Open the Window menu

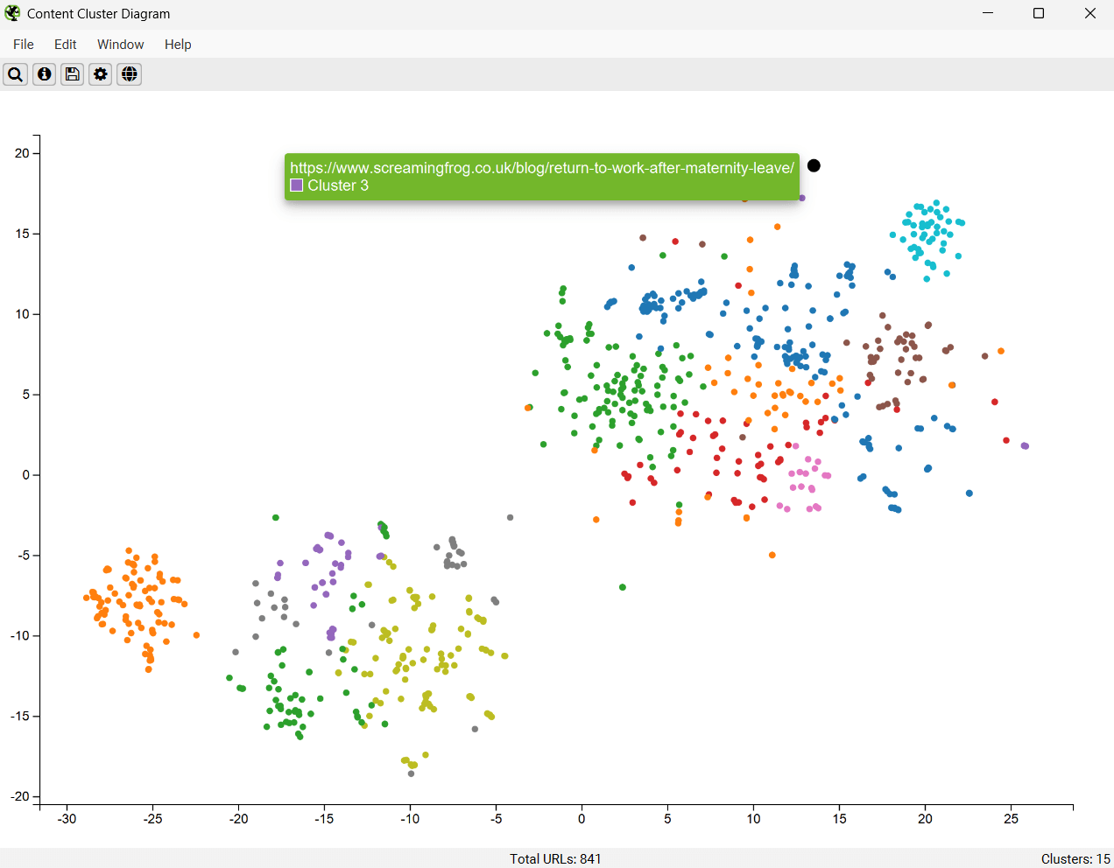tap(120, 44)
